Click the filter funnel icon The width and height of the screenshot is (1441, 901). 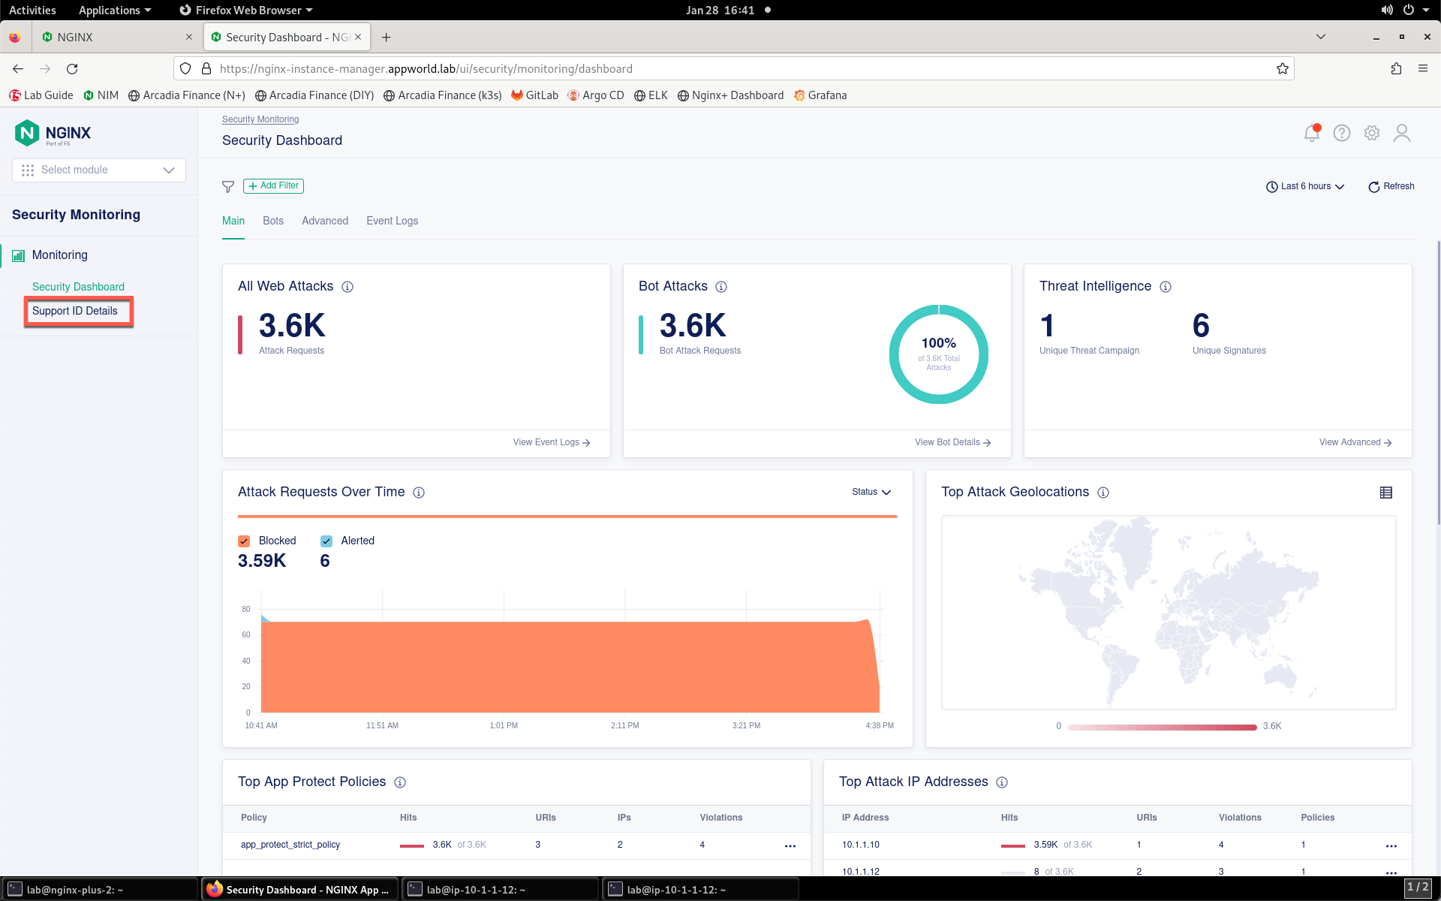[x=228, y=186]
